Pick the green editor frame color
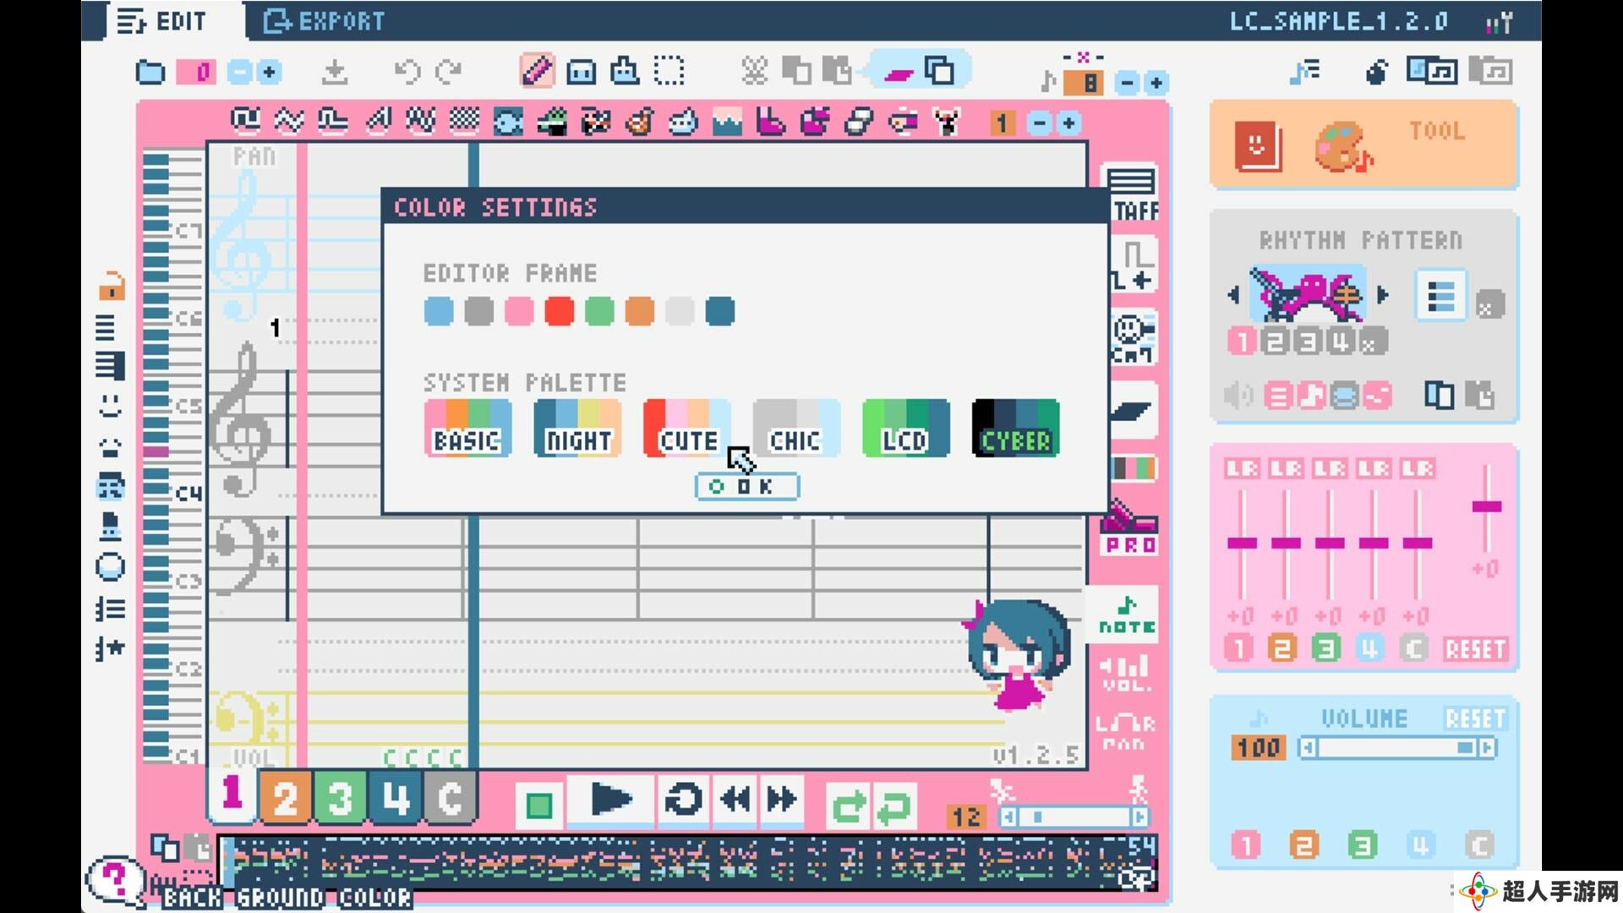 (x=599, y=311)
